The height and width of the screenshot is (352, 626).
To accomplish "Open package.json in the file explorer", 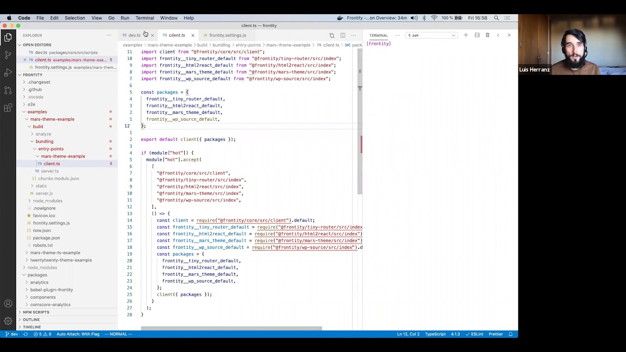I will [46, 238].
